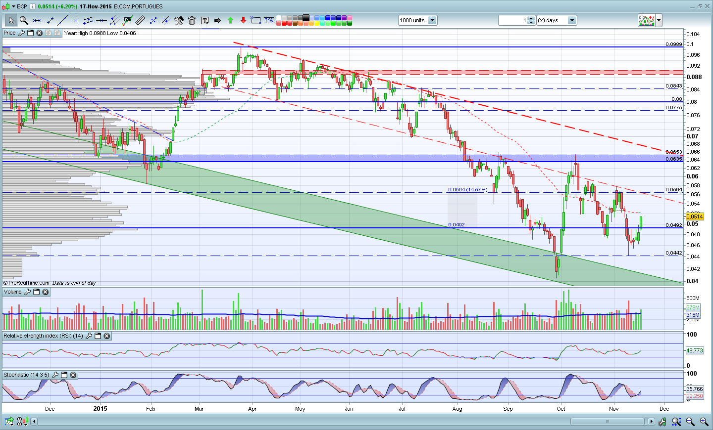Click the Stochastic (14 3 5) label
This screenshot has height=430, width=713.
pyautogui.click(x=26, y=375)
